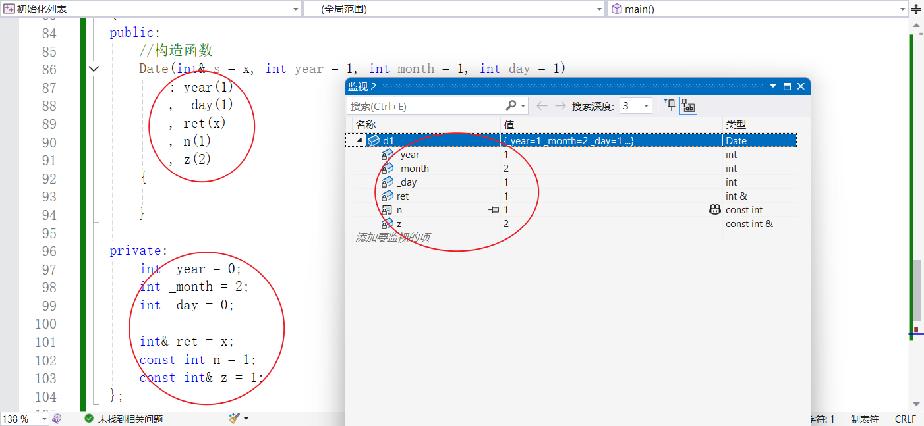
Task: Toggle the pin icon on the n row
Action: [x=494, y=210]
